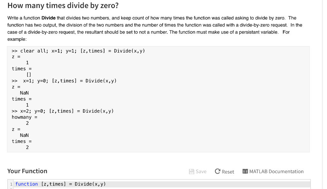Click the first NaN output value
Screen dimensions: 327x189
pos(24,93)
